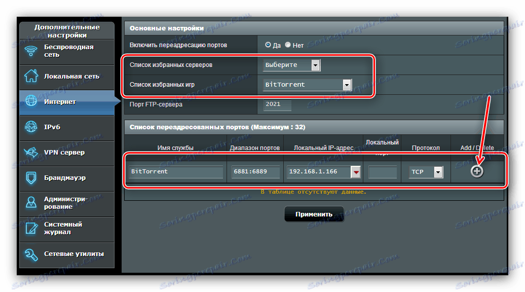The image size is (525, 292).
Task: Select Нет to disable port forwarding
Action: pos(288,45)
